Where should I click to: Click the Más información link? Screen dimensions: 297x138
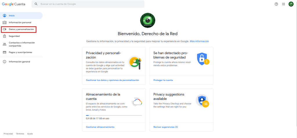point(199,41)
